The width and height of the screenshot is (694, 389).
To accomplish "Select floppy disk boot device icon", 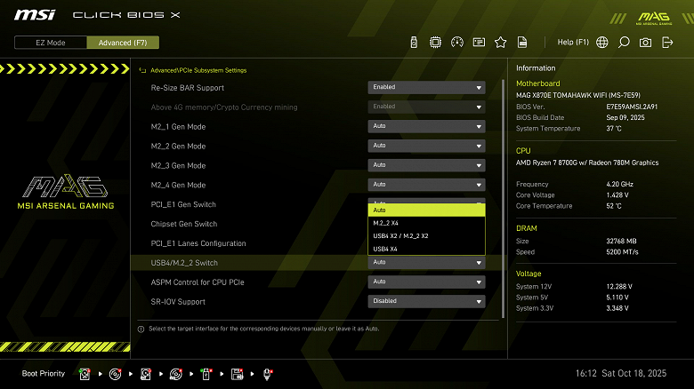I will point(238,374).
